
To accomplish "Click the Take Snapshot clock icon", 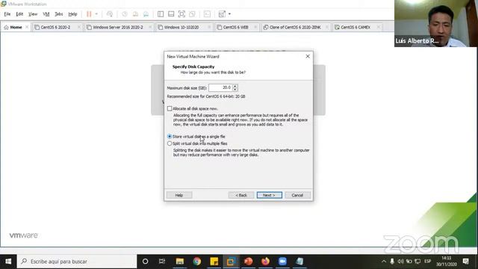I will click(x=125, y=14).
